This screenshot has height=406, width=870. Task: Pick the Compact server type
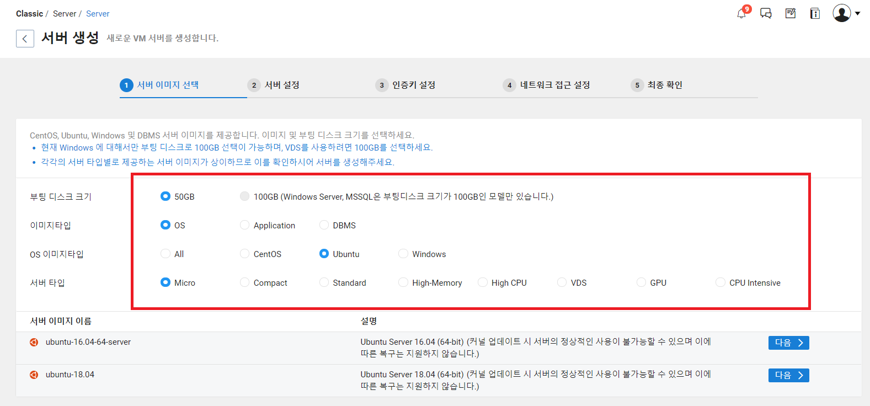244,282
